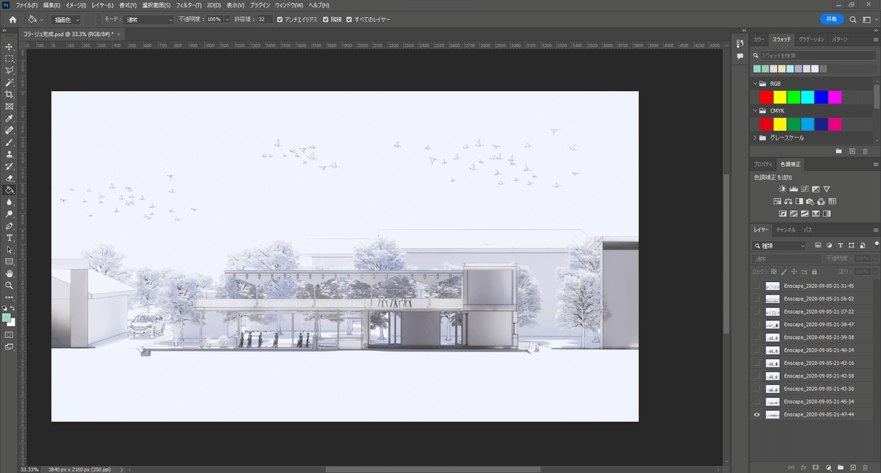Toggle the all layers (すべてのレイヤー) checkbox
The image size is (881, 473).
coord(349,19)
